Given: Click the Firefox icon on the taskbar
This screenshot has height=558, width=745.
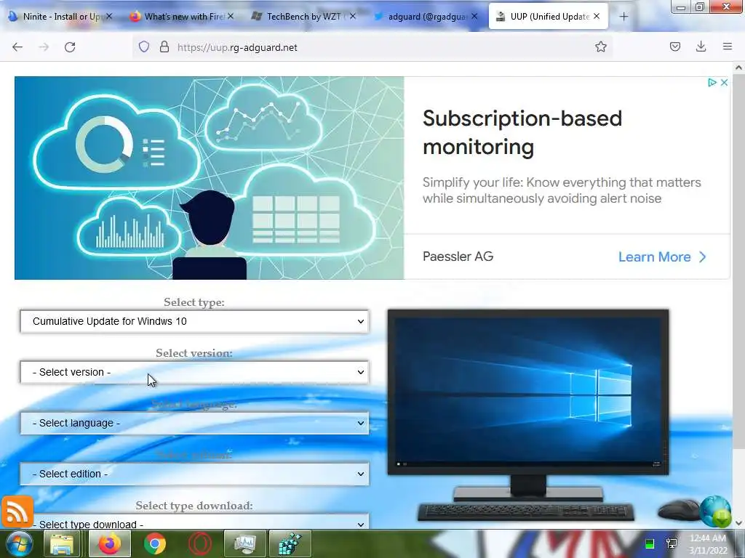Looking at the screenshot, I should (x=110, y=543).
